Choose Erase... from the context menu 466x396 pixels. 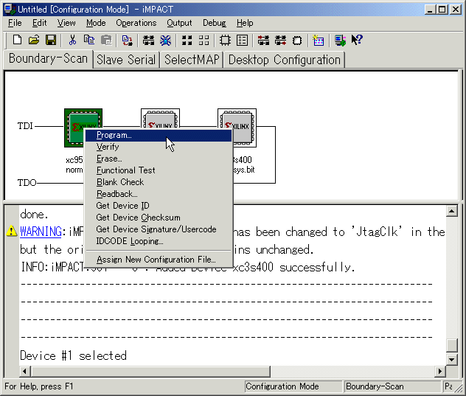(x=159, y=159)
